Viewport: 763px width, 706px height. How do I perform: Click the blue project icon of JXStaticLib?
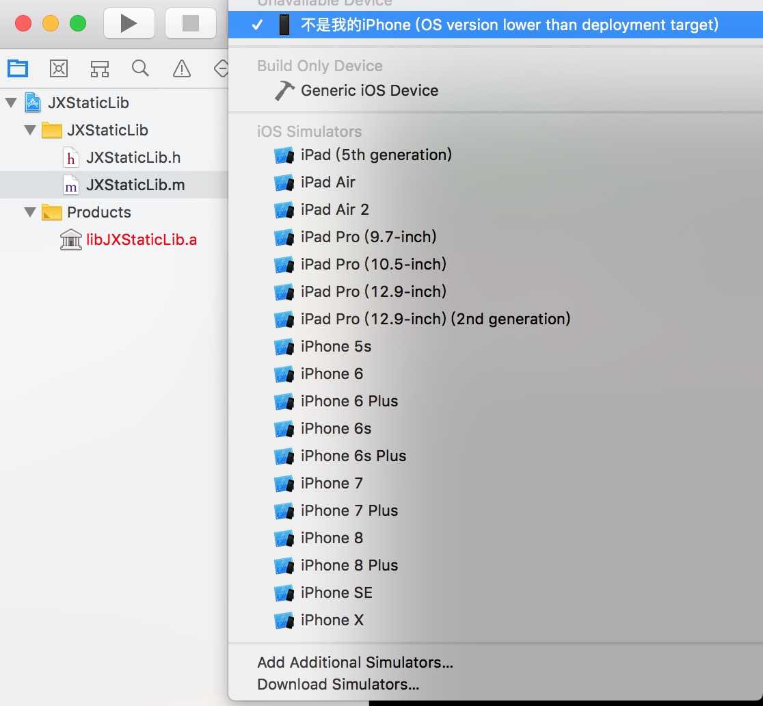click(33, 103)
